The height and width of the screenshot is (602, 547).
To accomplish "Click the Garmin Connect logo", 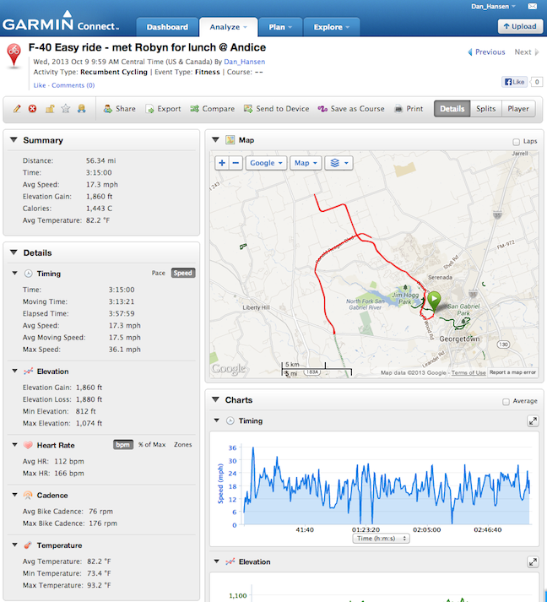I will coord(61,21).
